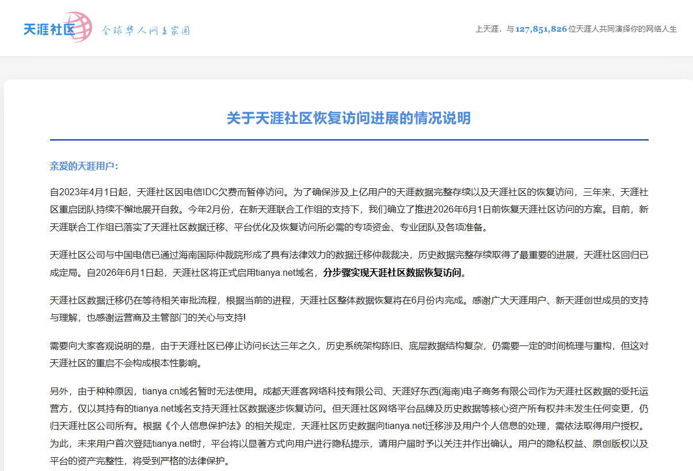This screenshot has width=693, height=471.
Task: Click the heading 关于天涯社区恢复访问进展的情况说明
Action: (x=349, y=118)
